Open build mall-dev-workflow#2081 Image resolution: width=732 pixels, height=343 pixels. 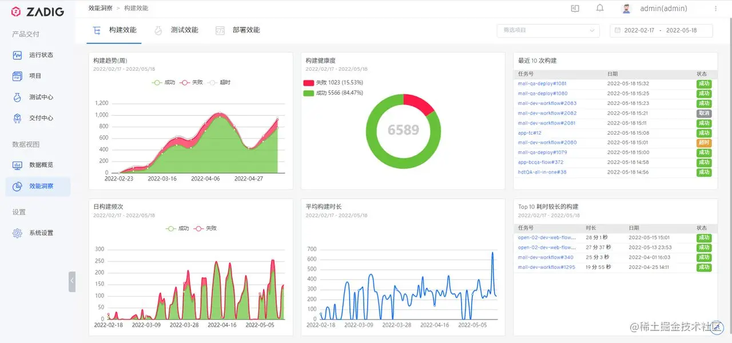547,123
